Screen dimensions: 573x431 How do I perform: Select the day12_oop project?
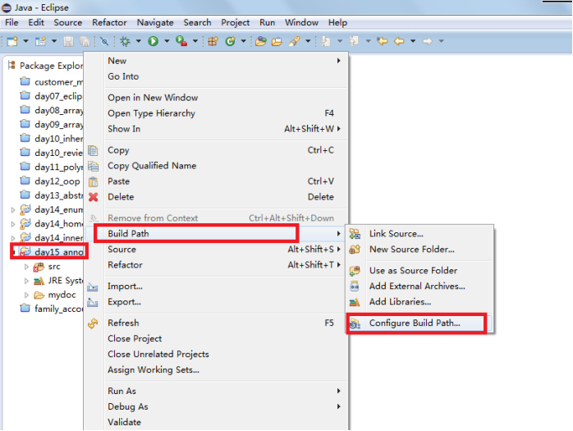pos(50,181)
